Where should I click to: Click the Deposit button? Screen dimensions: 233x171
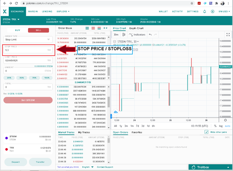[16, 162]
